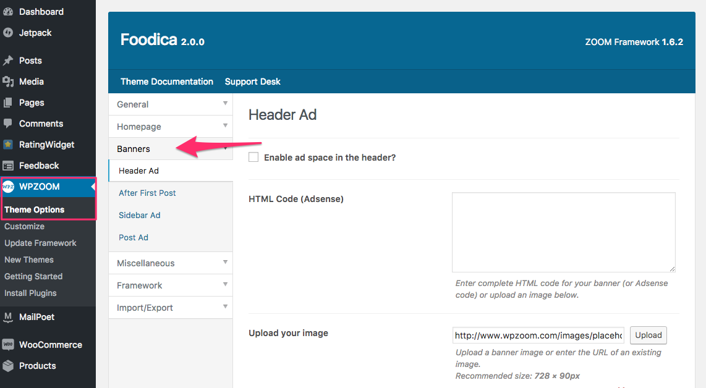
Task: Click the Feedback form icon
Action: pyautogui.click(x=8, y=166)
